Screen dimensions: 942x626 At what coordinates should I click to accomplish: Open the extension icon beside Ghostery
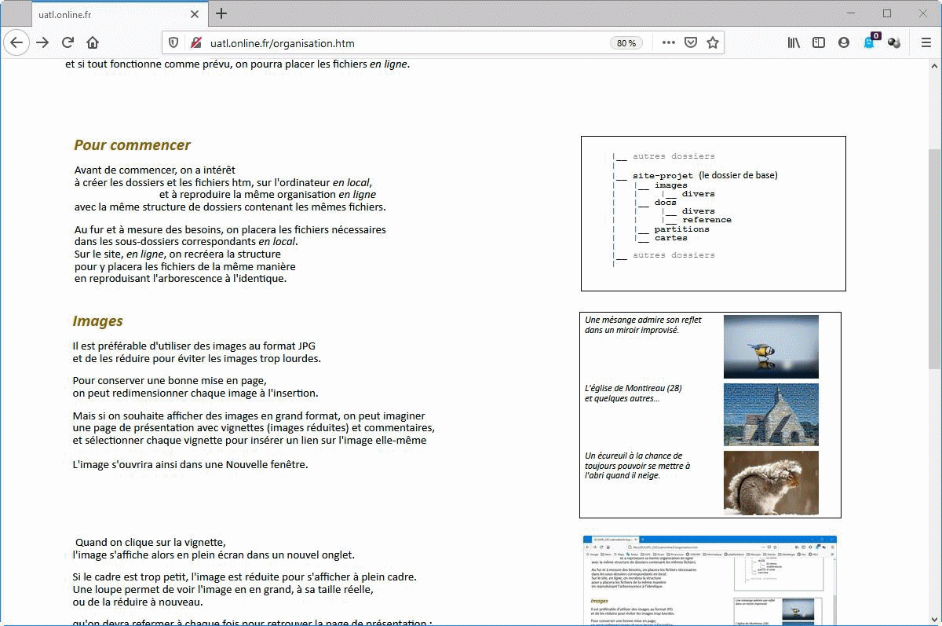click(894, 42)
